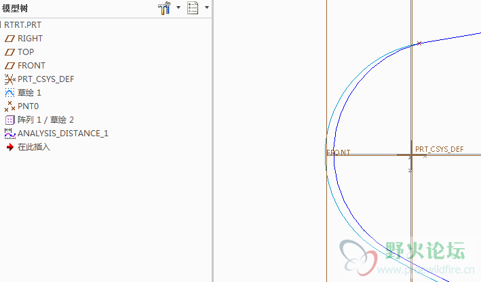The height and width of the screenshot is (282, 481).
Task: Click the 草绘 1 sketch icon
Action: tap(9, 93)
